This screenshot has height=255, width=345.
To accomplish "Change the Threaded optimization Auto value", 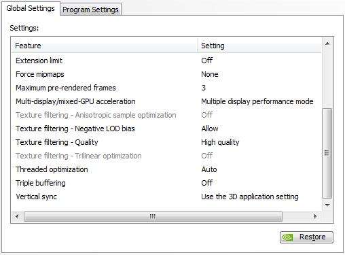I will pyautogui.click(x=209, y=169).
